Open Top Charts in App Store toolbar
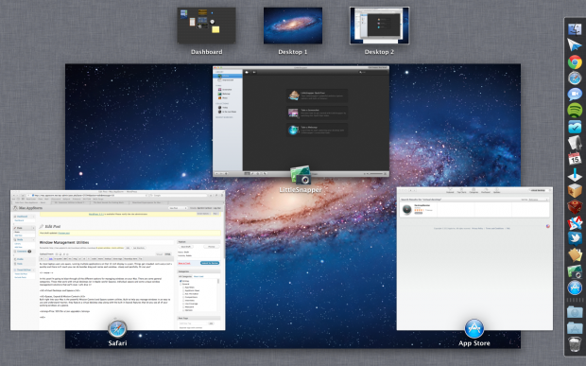Image resolution: width=586 pixels, height=366 pixels. coord(461,191)
